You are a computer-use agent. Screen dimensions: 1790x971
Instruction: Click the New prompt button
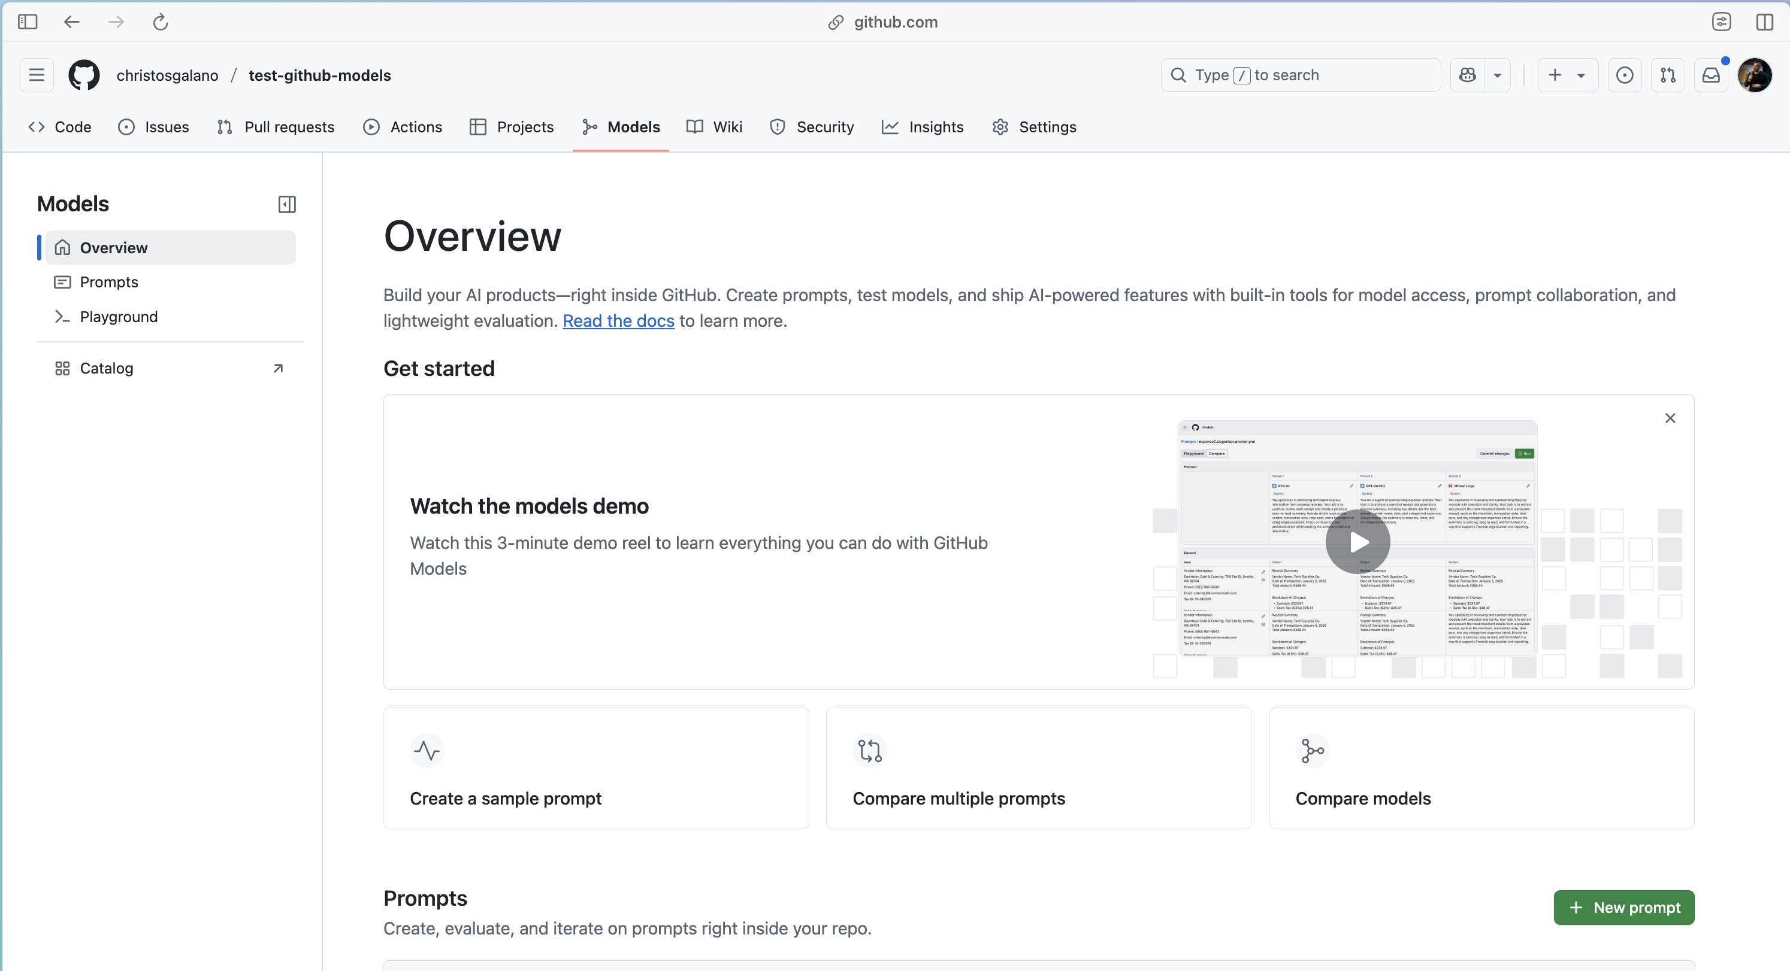pos(1624,908)
